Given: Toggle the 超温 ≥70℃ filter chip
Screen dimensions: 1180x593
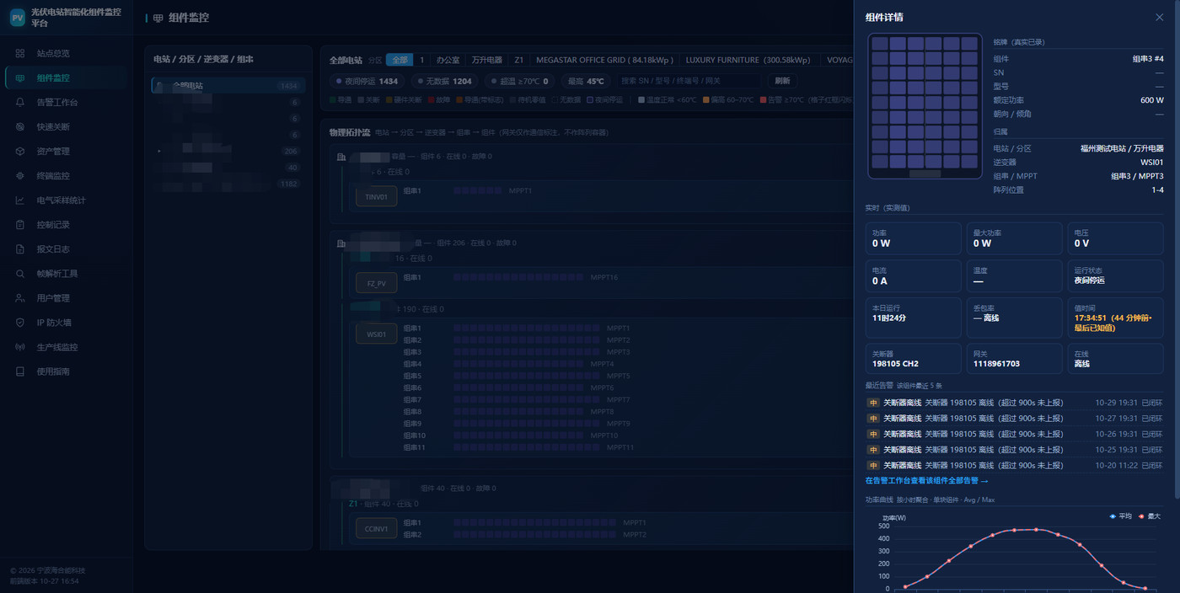Looking at the screenshot, I should point(518,81).
